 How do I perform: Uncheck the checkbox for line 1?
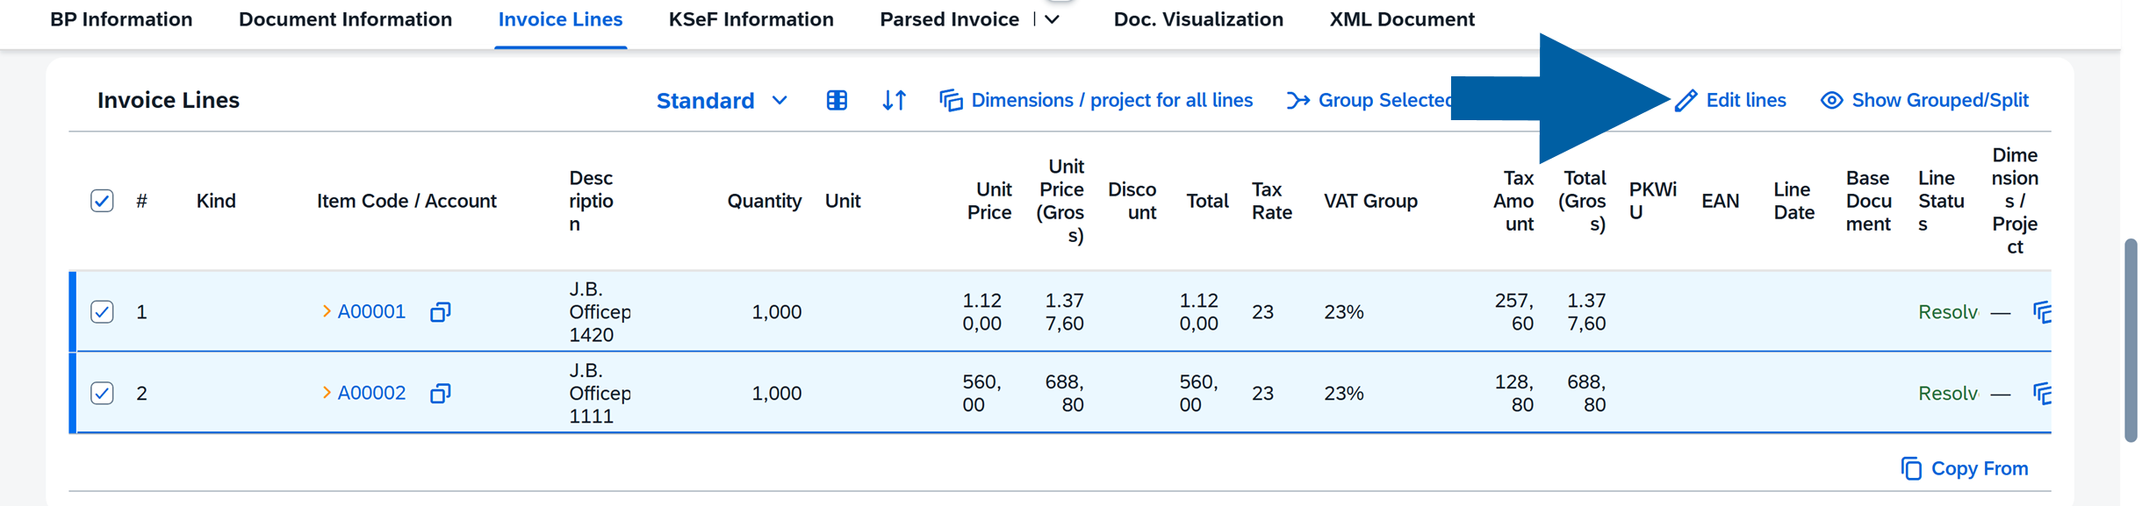[x=102, y=311]
